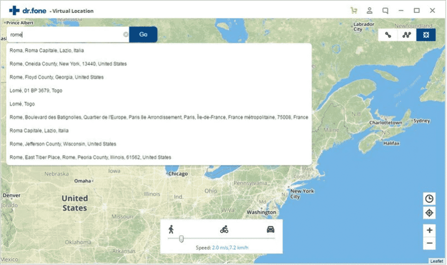Click New York City map label

click(302, 194)
